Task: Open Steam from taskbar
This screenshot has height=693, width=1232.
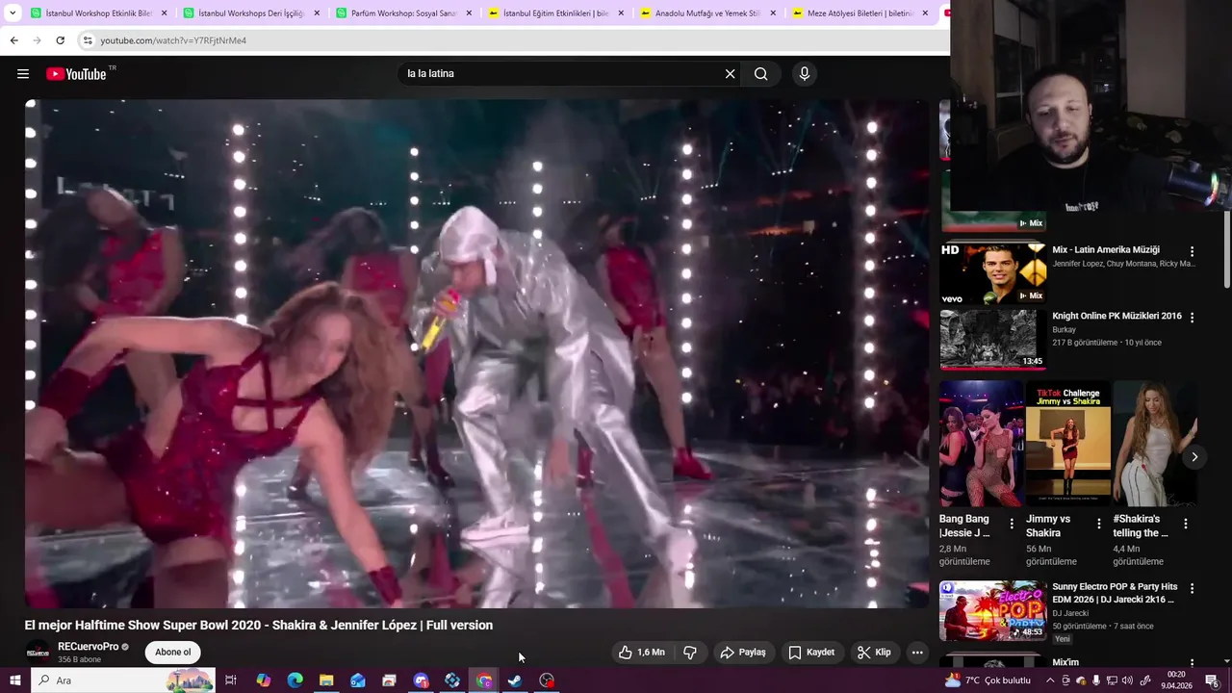Action: tap(515, 680)
